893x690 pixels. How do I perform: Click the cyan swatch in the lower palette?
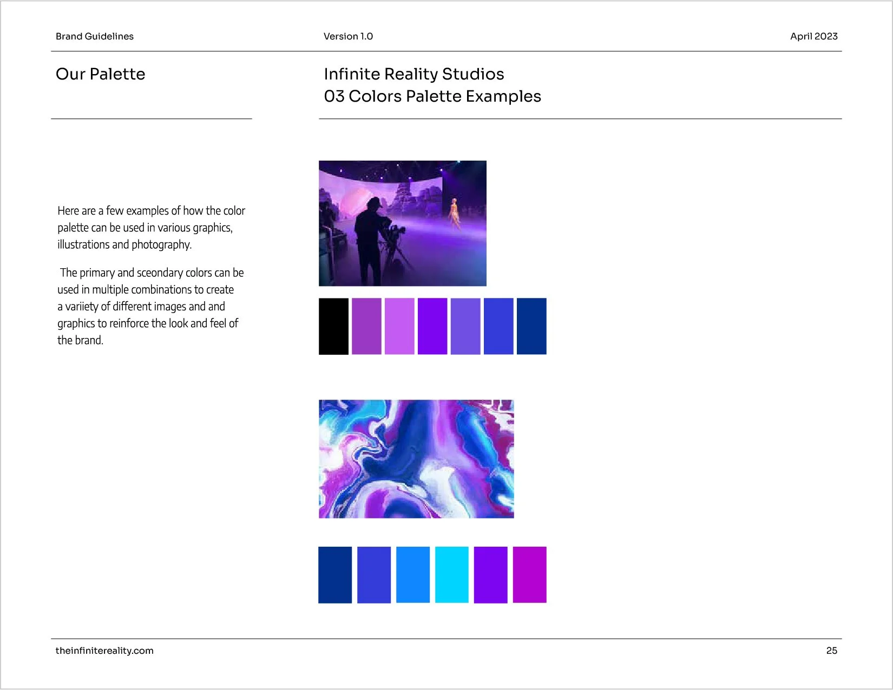pyautogui.click(x=452, y=574)
